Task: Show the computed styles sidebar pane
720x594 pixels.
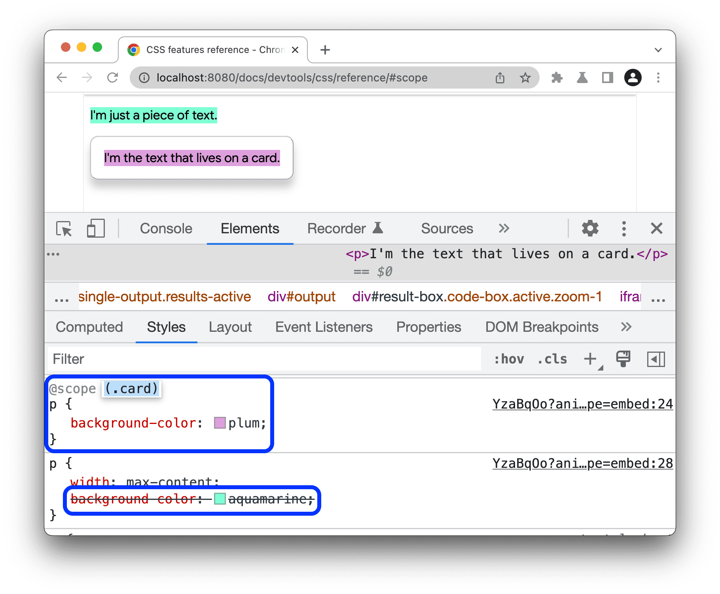Action: point(656,359)
